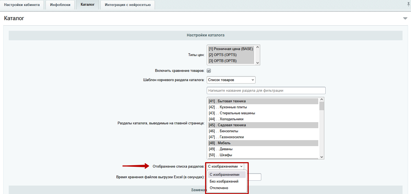Go to Интеграция с нейросетью tab
Image resolution: width=411 pixels, height=194 pixels.
(128, 5)
